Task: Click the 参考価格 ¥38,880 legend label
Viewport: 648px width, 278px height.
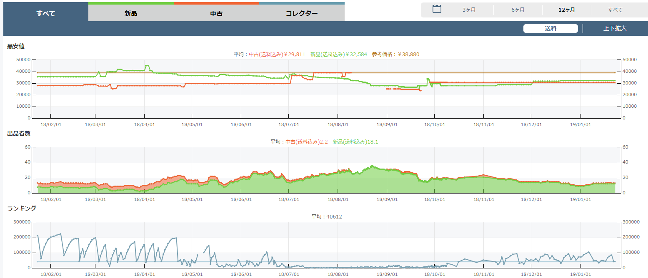Action: 395,55
